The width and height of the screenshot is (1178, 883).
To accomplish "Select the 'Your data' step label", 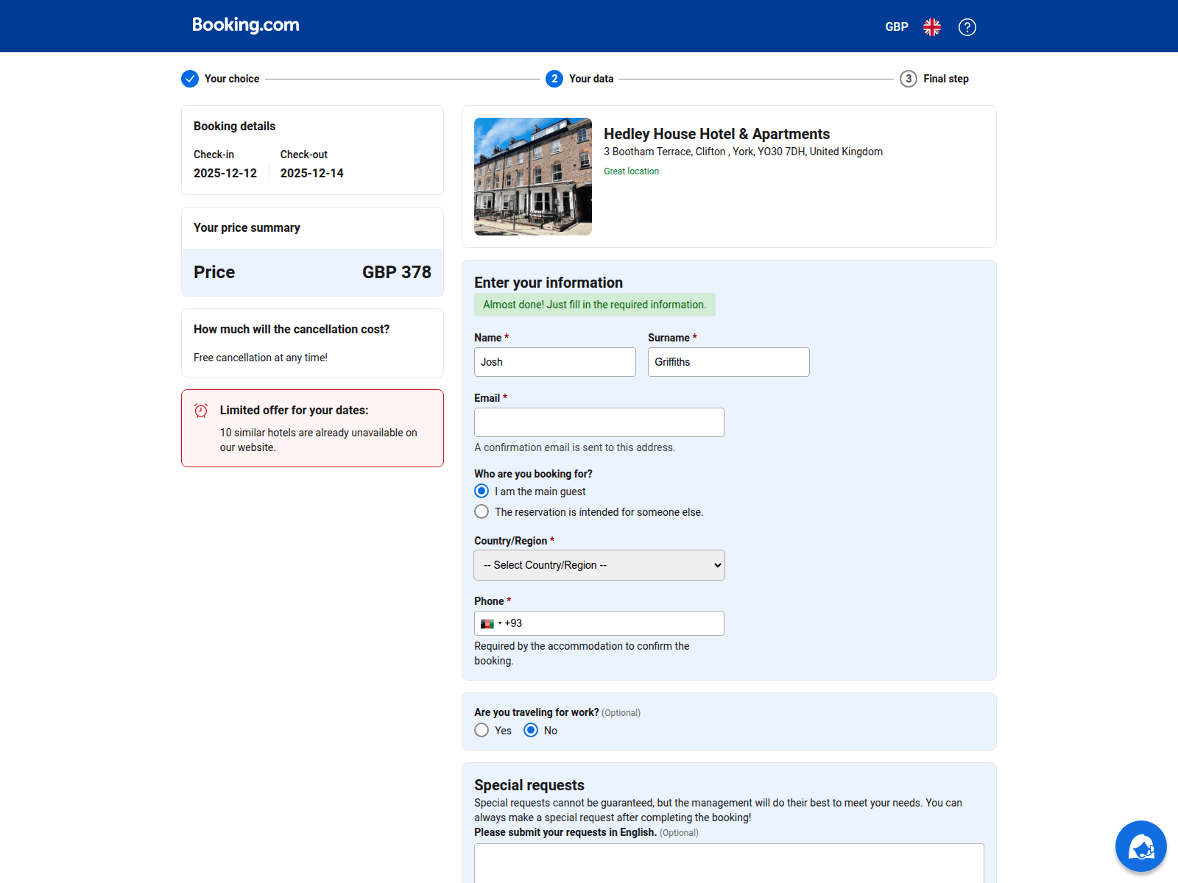I will click(x=591, y=79).
